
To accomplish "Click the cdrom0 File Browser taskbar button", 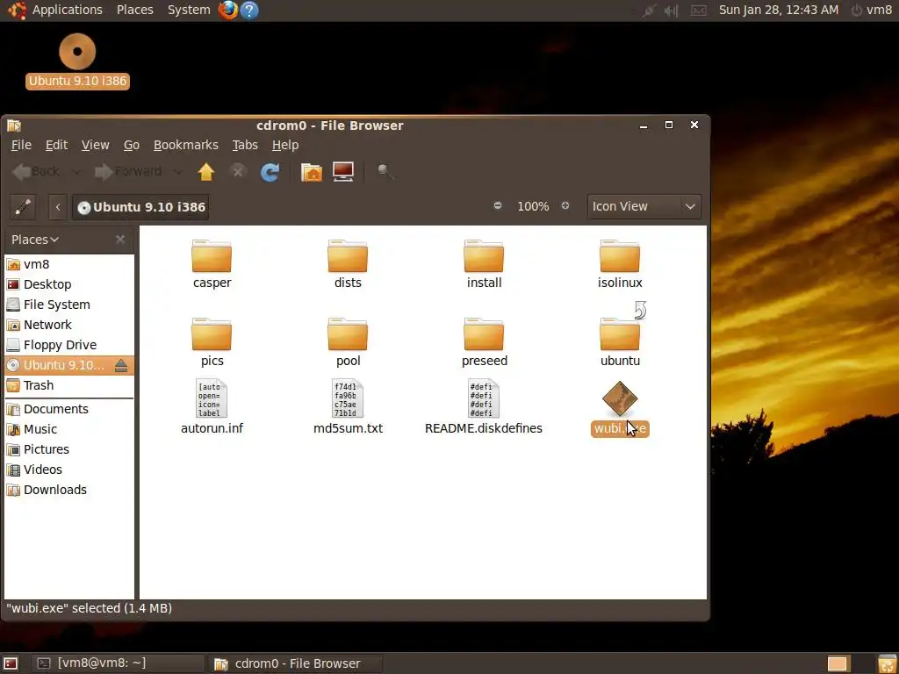I will 296,663.
